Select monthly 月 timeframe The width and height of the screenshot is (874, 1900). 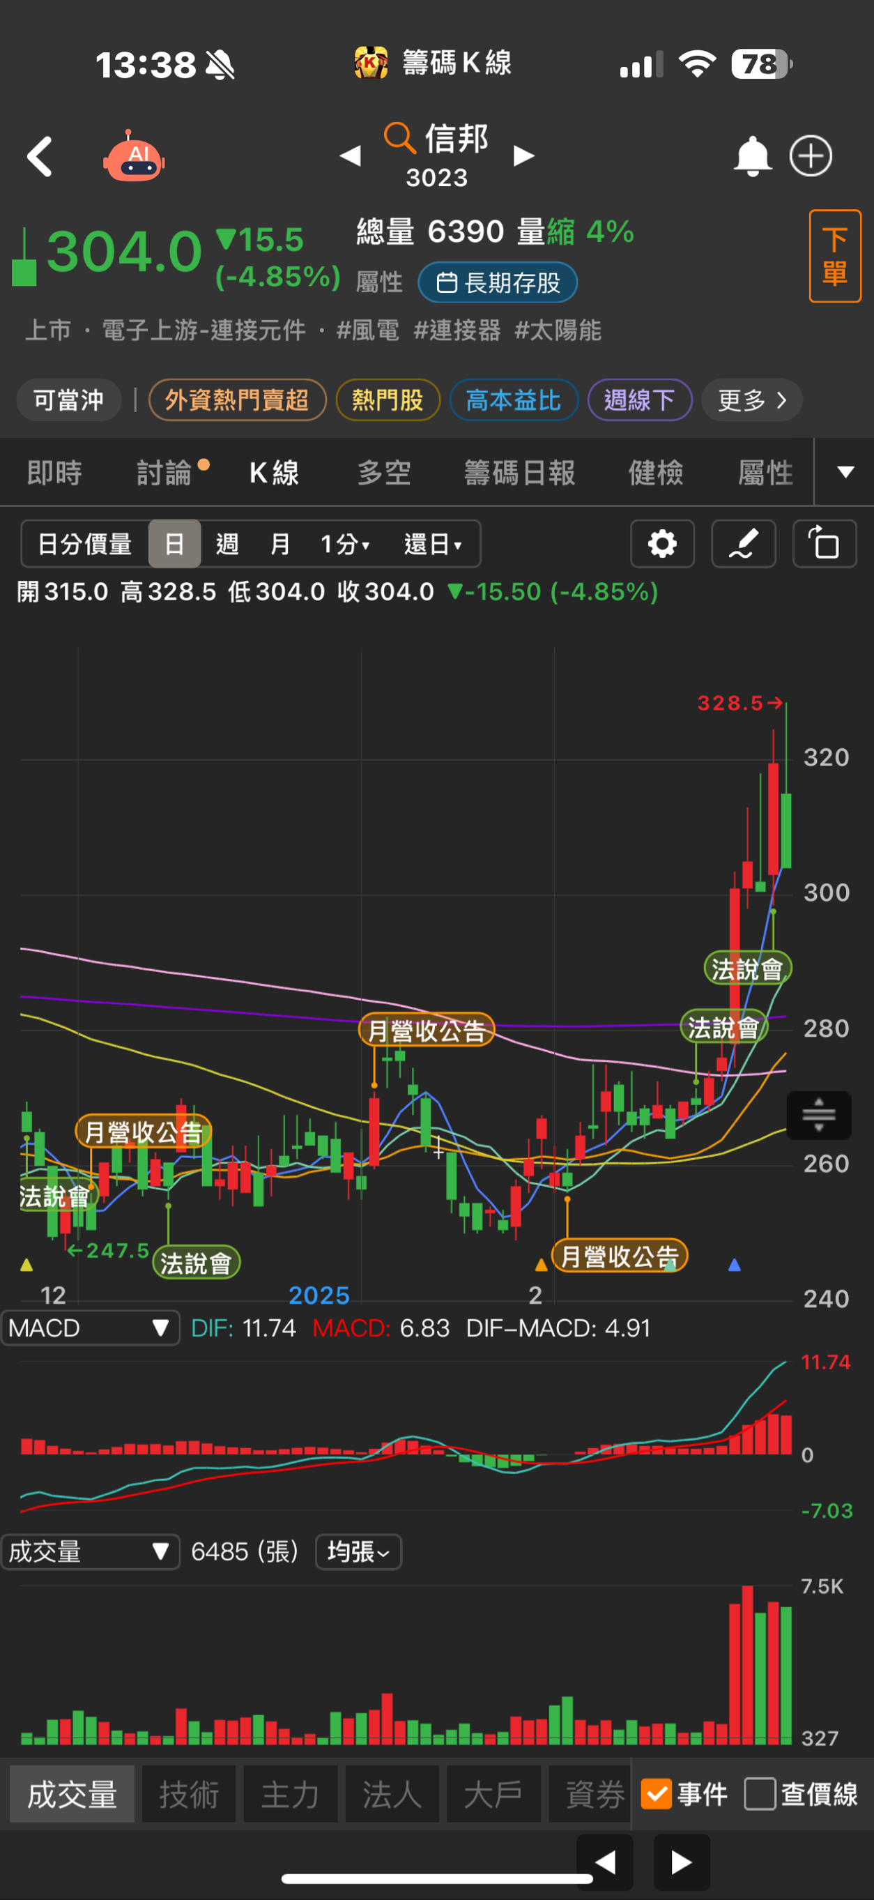pyautogui.click(x=279, y=544)
